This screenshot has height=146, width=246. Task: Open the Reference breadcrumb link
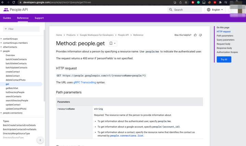pyautogui.click(x=138, y=35)
